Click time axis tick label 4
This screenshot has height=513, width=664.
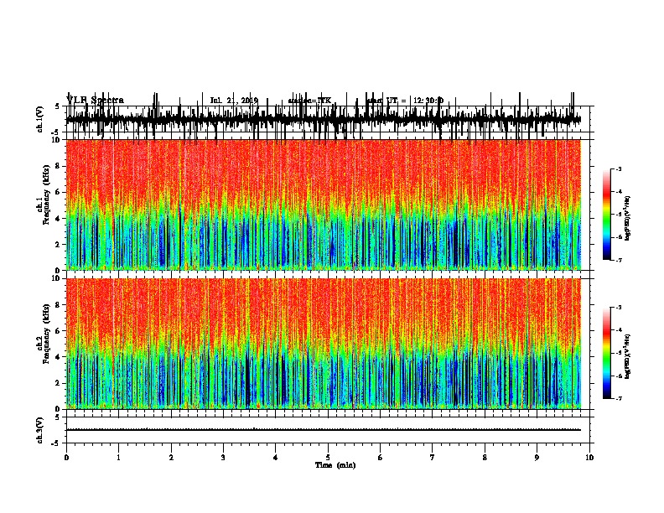(x=276, y=458)
